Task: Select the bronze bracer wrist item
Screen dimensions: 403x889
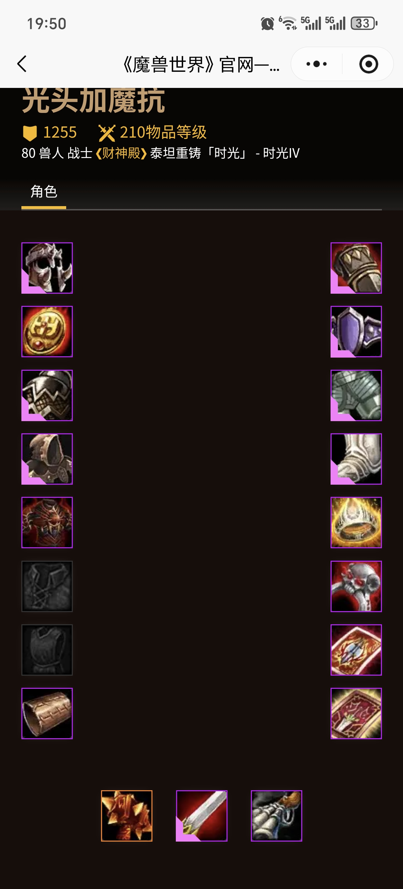Action: [47, 713]
